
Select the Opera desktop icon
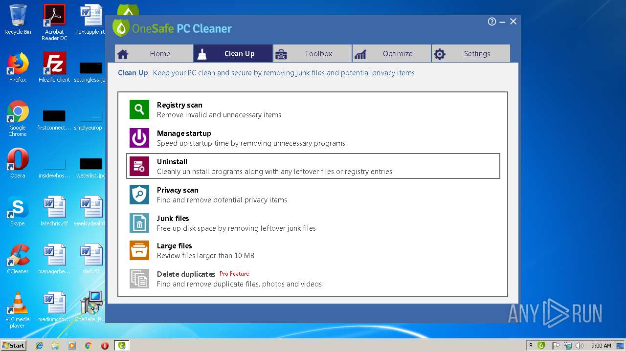coord(18,163)
